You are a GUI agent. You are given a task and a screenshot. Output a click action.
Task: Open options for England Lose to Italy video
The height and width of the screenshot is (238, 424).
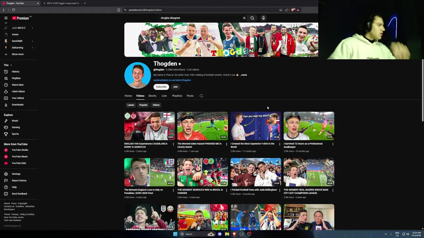pos(173,190)
